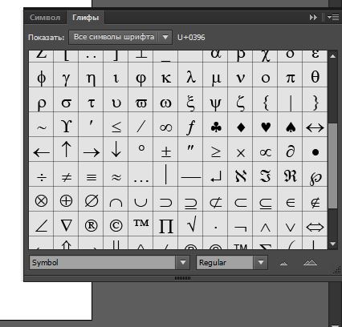The width and height of the screenshot is (342, 327).
Task: Select the product Π glyph
Action: pos(165,224)
